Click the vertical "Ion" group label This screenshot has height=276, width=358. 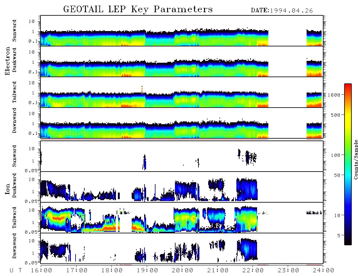coord(8,189)
